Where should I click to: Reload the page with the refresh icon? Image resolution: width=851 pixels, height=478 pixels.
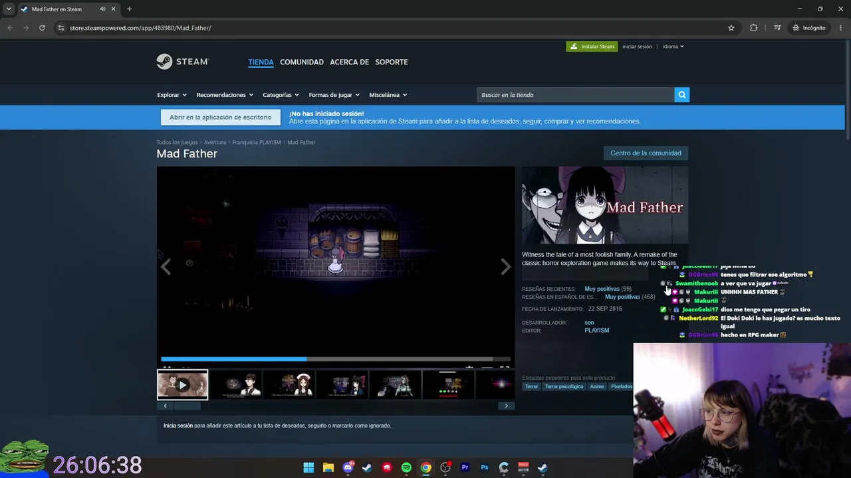[x=42, y=28]
